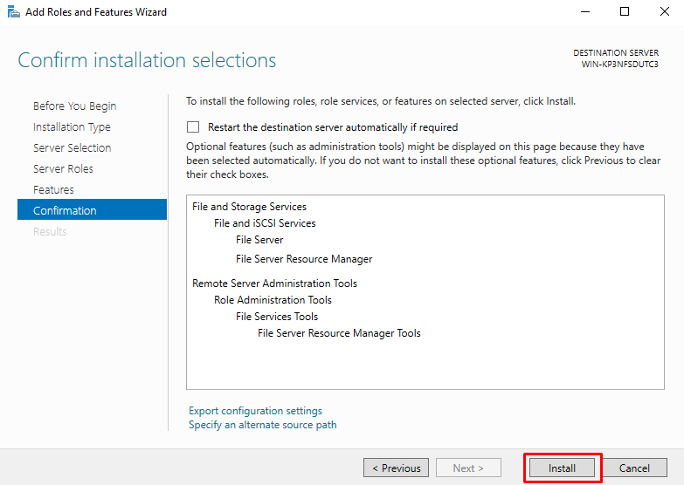Select File and Storage Services entry

[x=250, y=207]
